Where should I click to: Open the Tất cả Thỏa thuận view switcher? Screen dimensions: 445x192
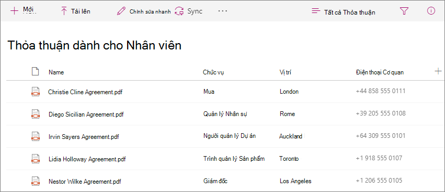[350, 12]
